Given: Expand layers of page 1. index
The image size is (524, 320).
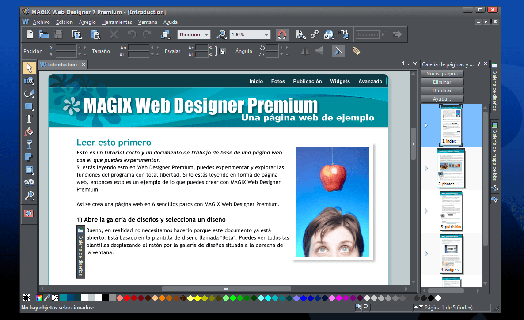Looking at the screenshot, I should coord(426,125).
